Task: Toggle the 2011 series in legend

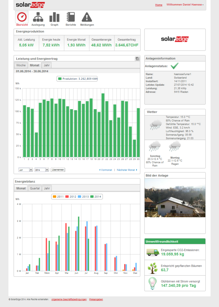Action: click(58, 197)
